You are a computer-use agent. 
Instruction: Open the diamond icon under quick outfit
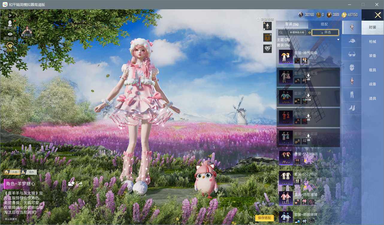click(267, 49)
